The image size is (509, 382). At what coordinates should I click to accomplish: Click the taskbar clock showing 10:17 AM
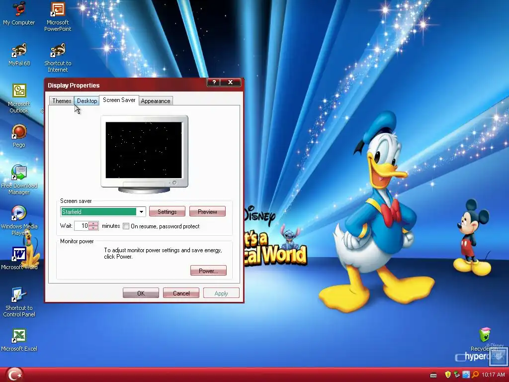click(x=493, y=375)
